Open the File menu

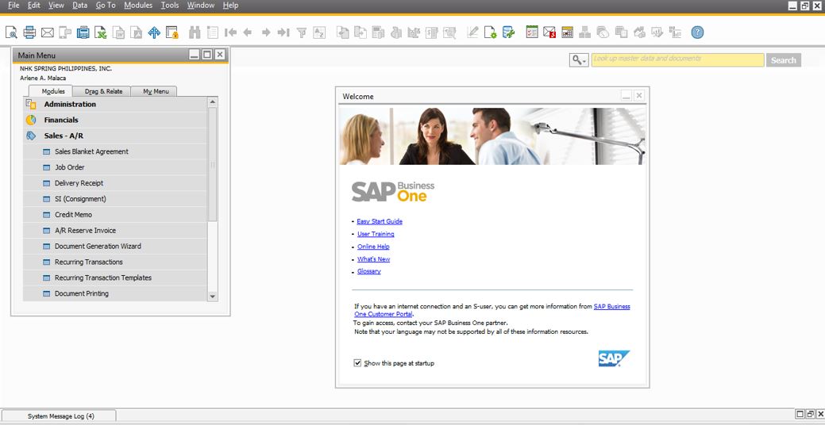click(x=13, y=6)
